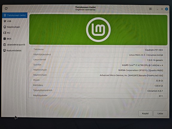Select the PCI card icon
The width and height of the screenshot is (172, 129).
pyautogui.click(x=4, y=33)
